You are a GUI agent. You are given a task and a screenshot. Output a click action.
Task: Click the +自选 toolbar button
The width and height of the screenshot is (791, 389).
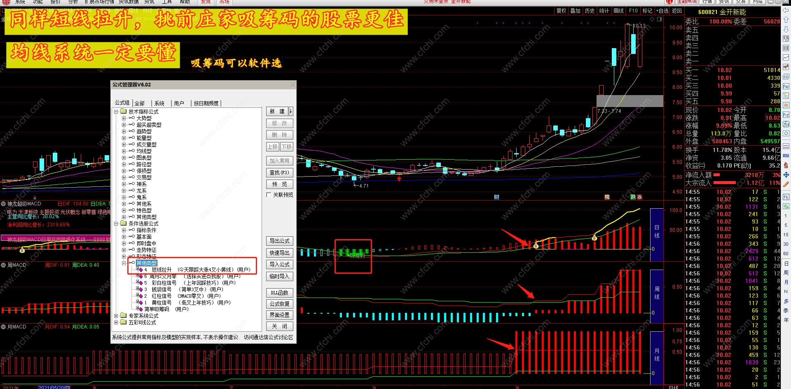coord(662,11)
